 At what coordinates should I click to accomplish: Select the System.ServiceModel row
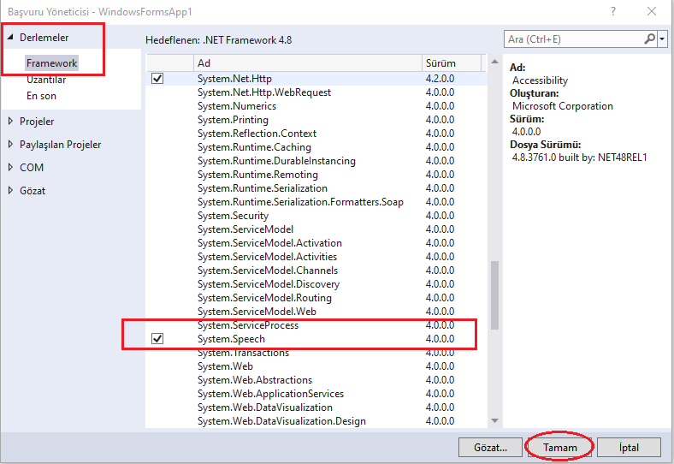[316, 229]
